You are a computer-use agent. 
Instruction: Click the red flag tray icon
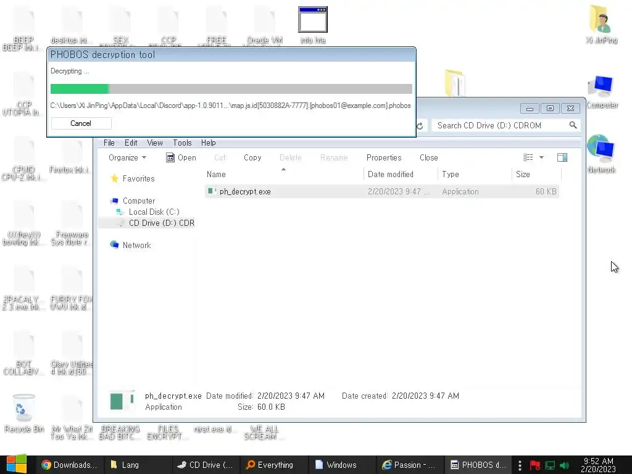pos(535,465)
